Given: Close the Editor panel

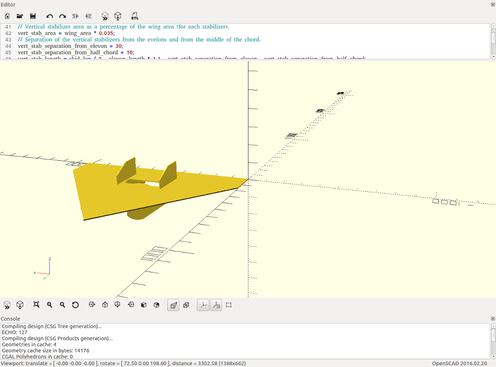Looking at the screenshot, I should coord(493,5).
